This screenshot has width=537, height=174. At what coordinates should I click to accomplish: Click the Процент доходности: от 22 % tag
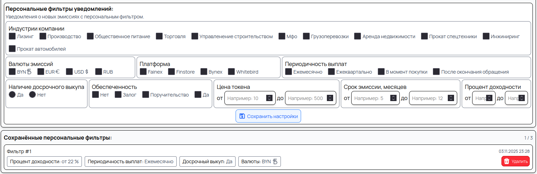(44, 161)
